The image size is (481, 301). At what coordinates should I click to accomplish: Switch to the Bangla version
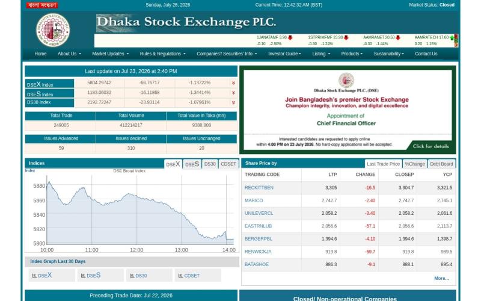point(41,5)
